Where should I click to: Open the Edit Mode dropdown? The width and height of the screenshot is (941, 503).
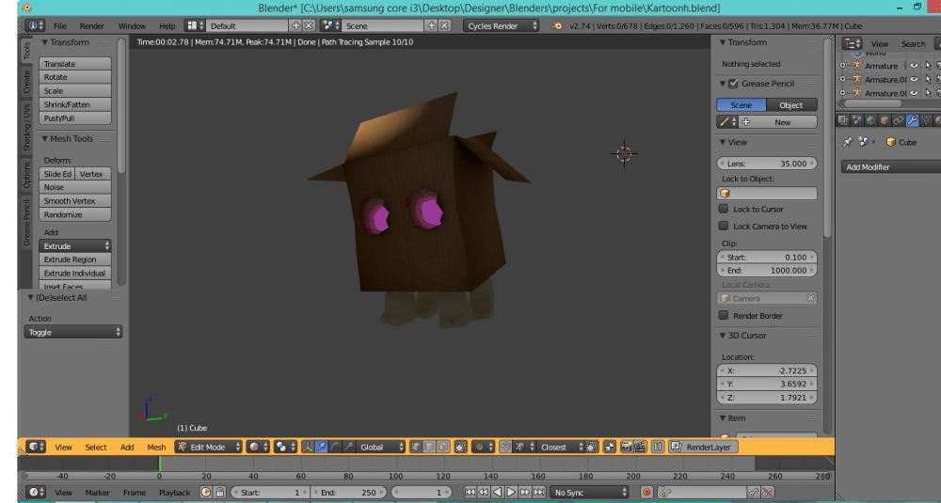click(208, 448)
